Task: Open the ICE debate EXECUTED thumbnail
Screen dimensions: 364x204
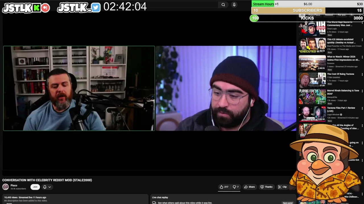Action: [312, 45]
